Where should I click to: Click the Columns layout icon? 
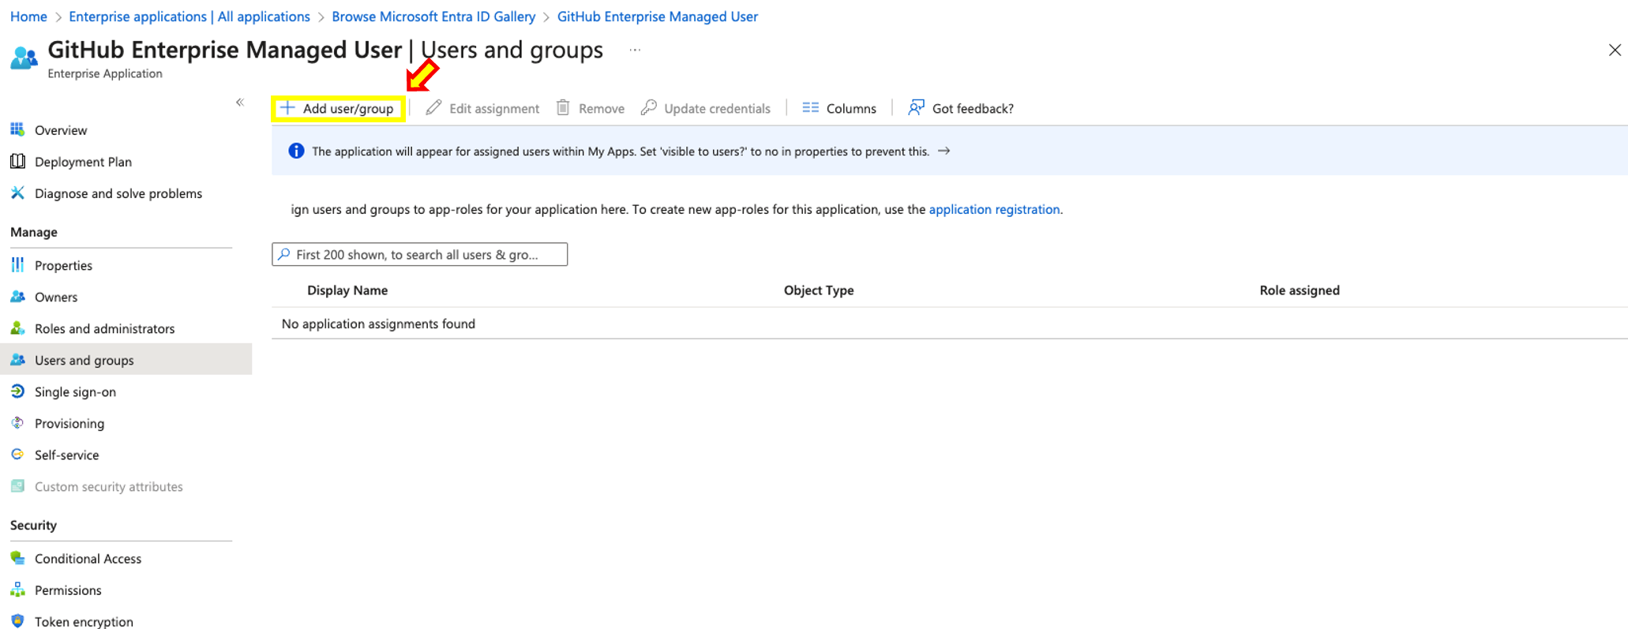[x=810, y=108]
